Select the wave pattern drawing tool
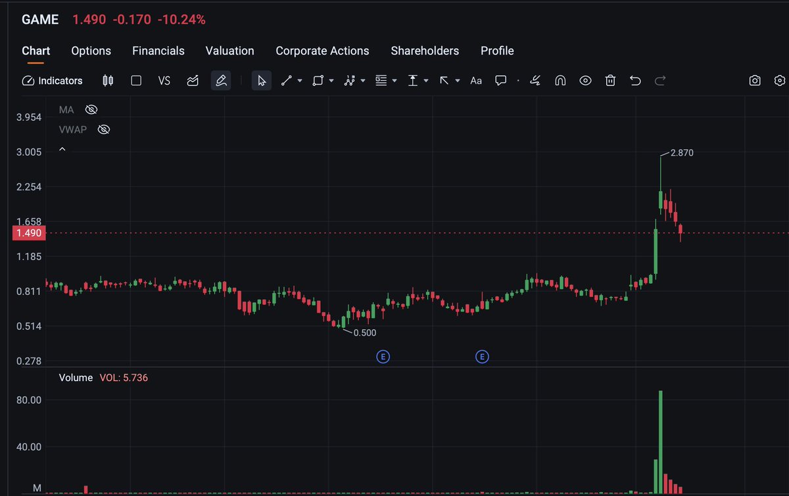 (x=350, y=81)
